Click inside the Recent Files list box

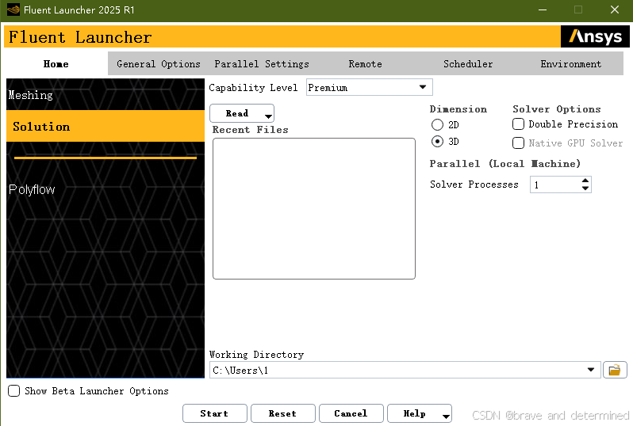pyautogui.click(x=313, y=208)
